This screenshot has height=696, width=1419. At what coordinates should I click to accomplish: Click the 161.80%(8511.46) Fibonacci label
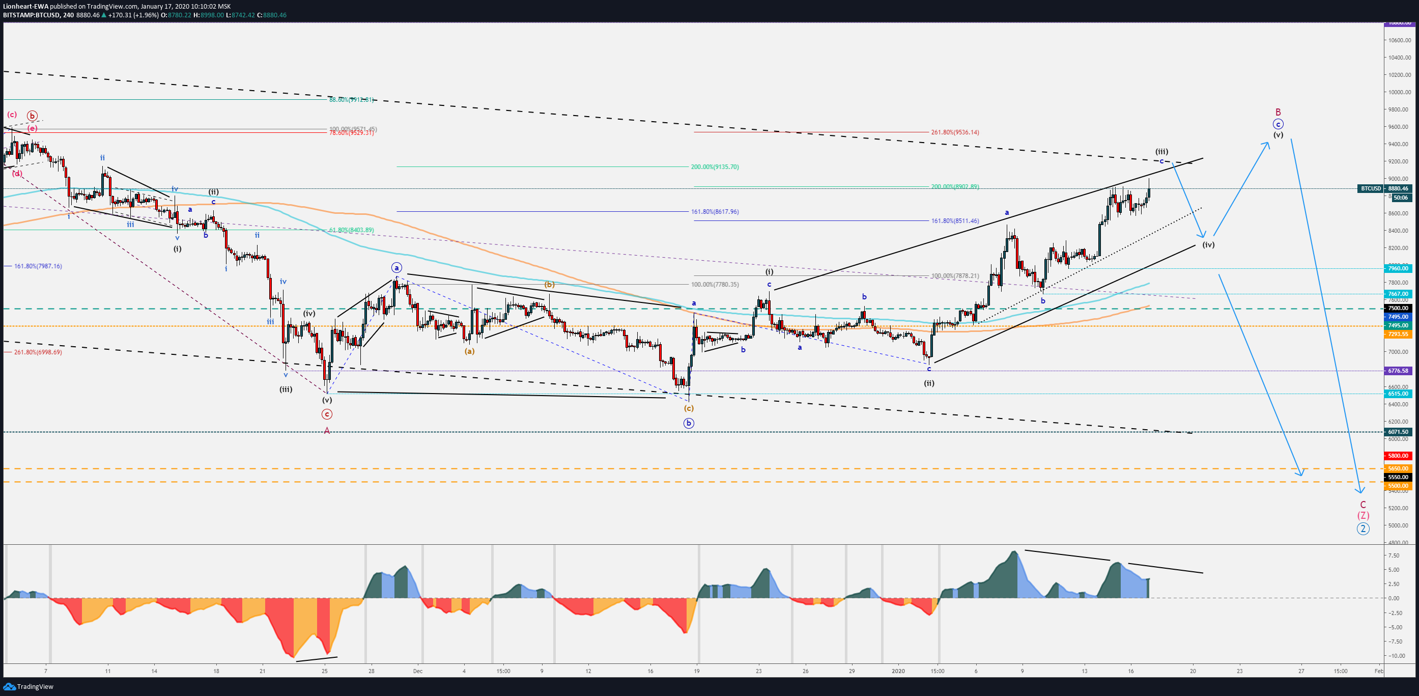[955, 221]
